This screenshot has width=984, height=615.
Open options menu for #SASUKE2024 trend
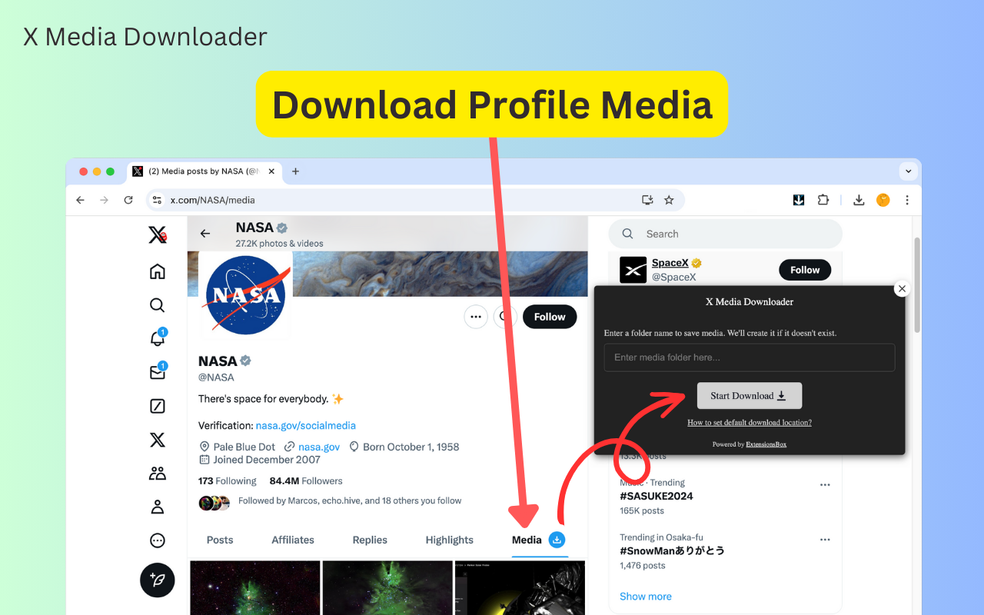[x=825, y=485]
